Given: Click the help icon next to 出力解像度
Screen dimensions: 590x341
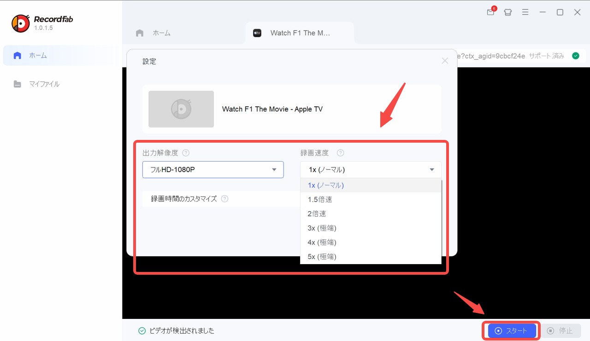Looking at the screenshot, I should (186, 152).
